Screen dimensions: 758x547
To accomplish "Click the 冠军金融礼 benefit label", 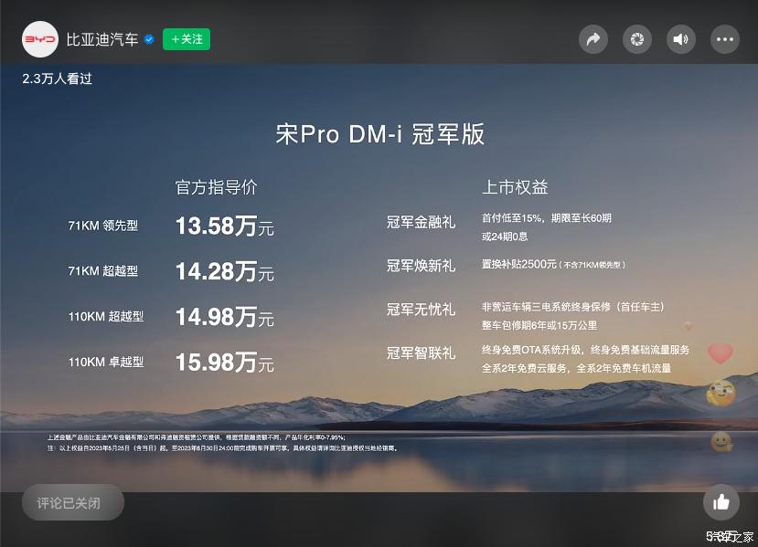I will pyautogui.click(x=421, y=222).
